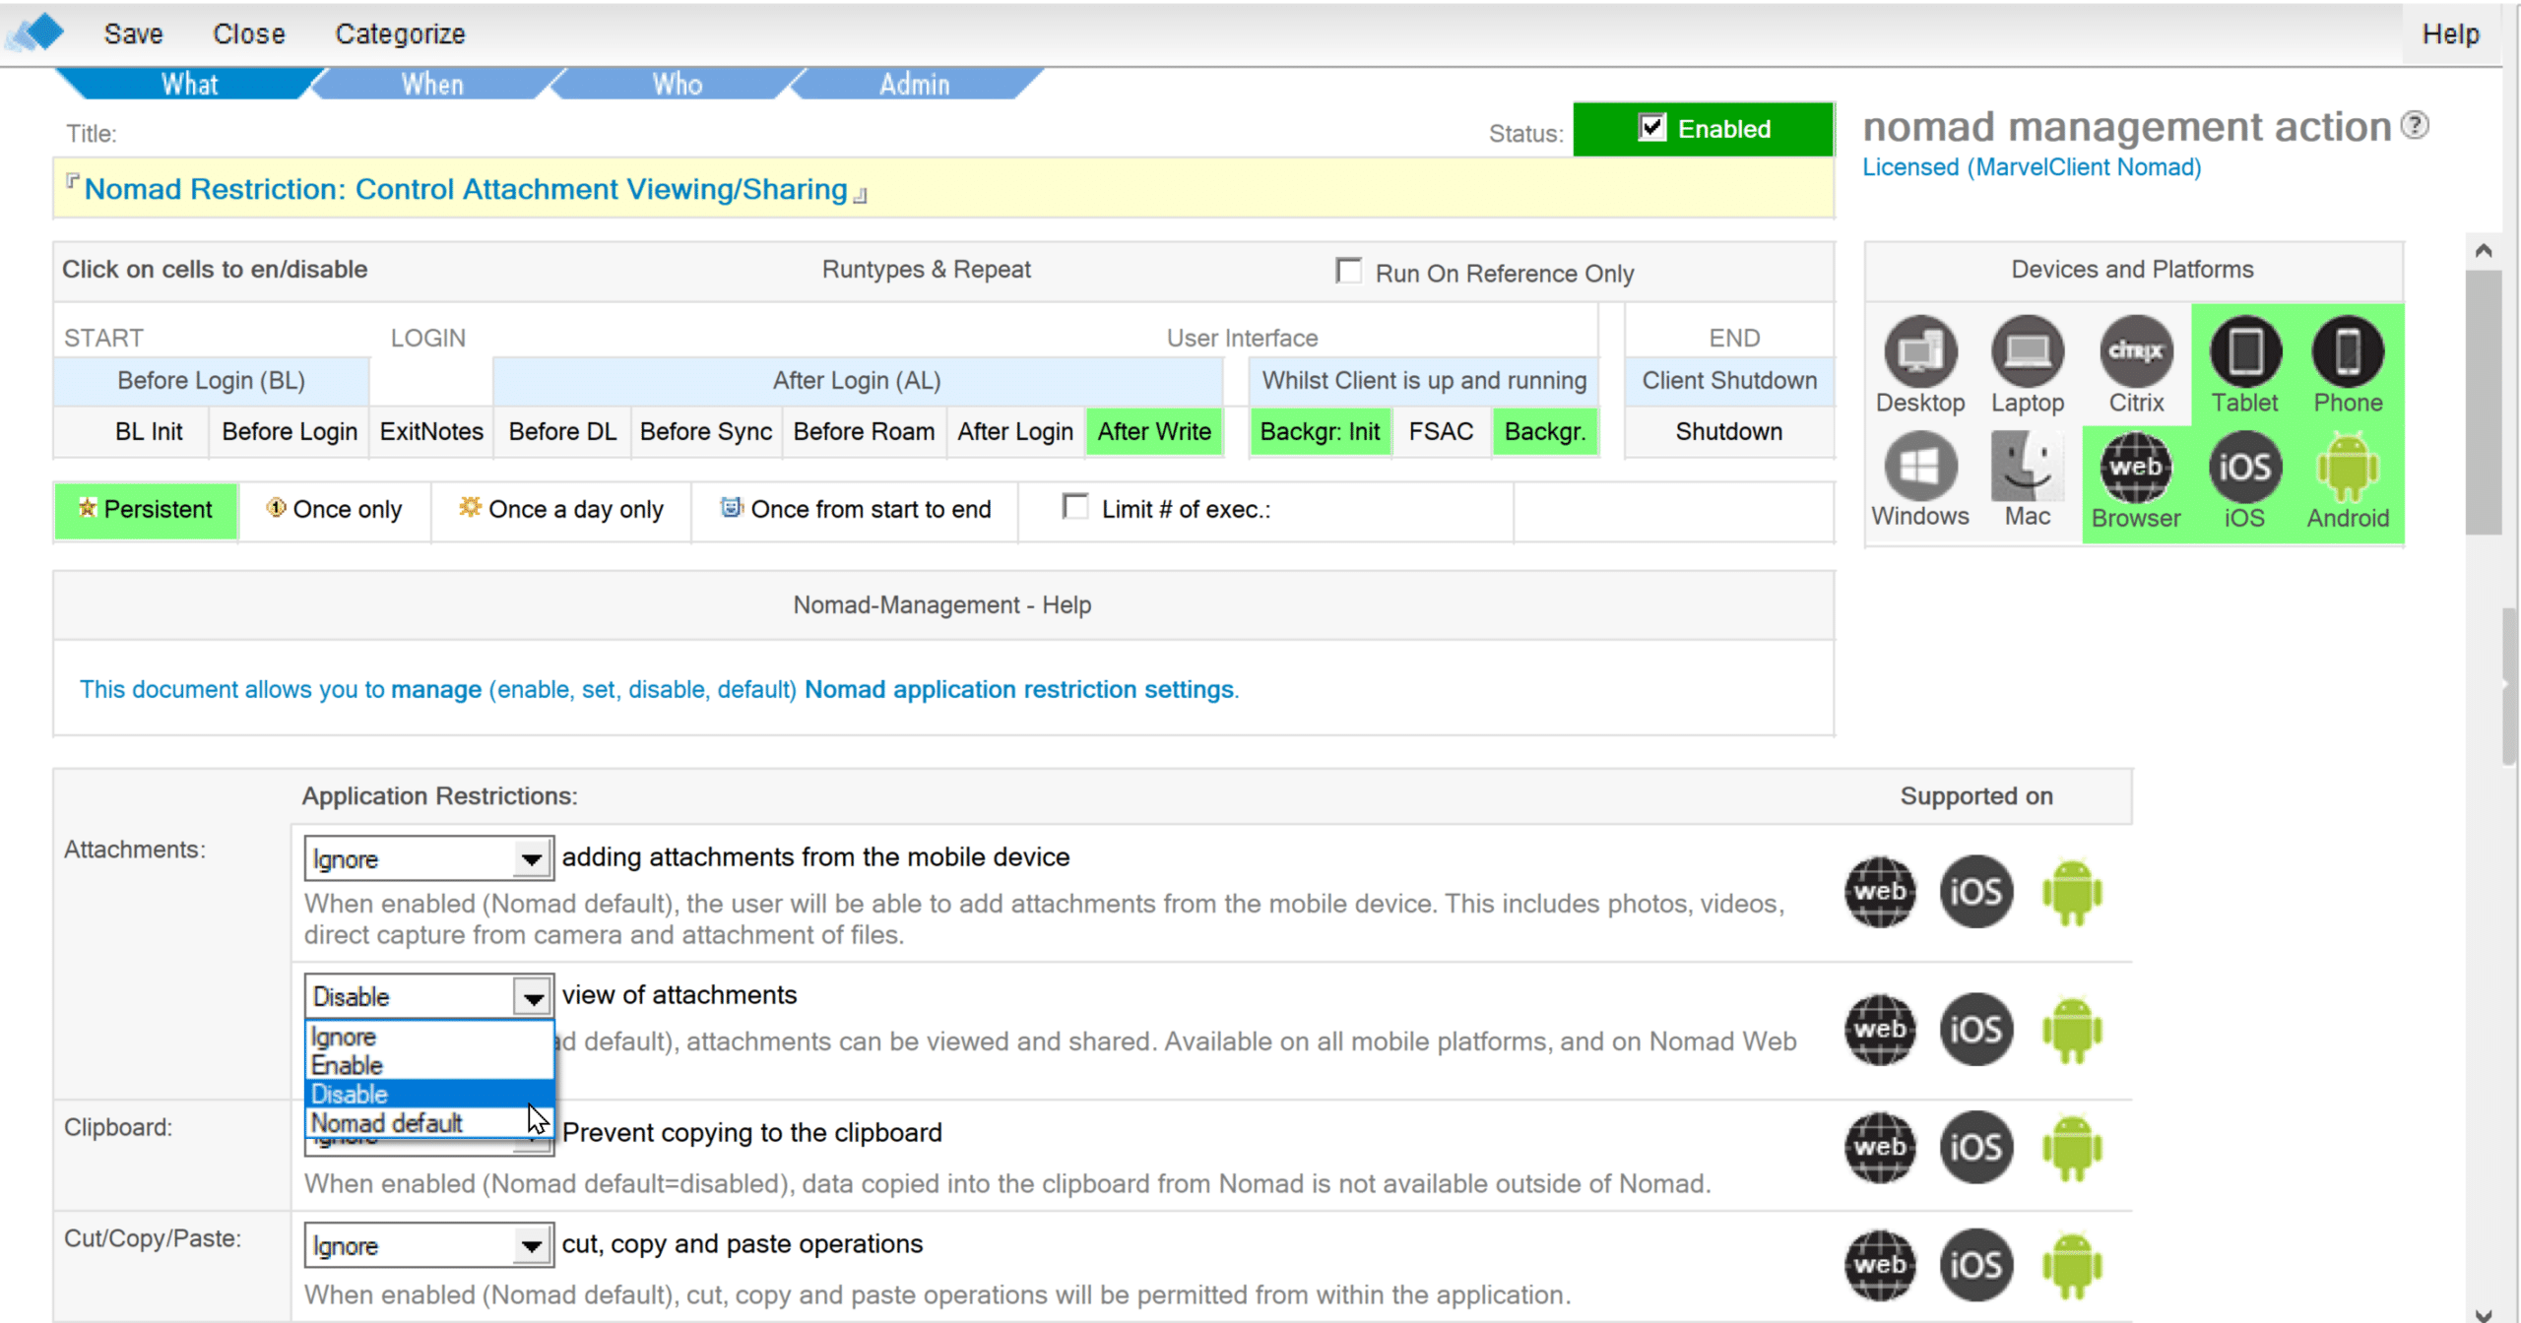The width and height of the screenshot is (2521, 1323).
Task: Select the Windows platform icon
Action: tap(1919, 468)
